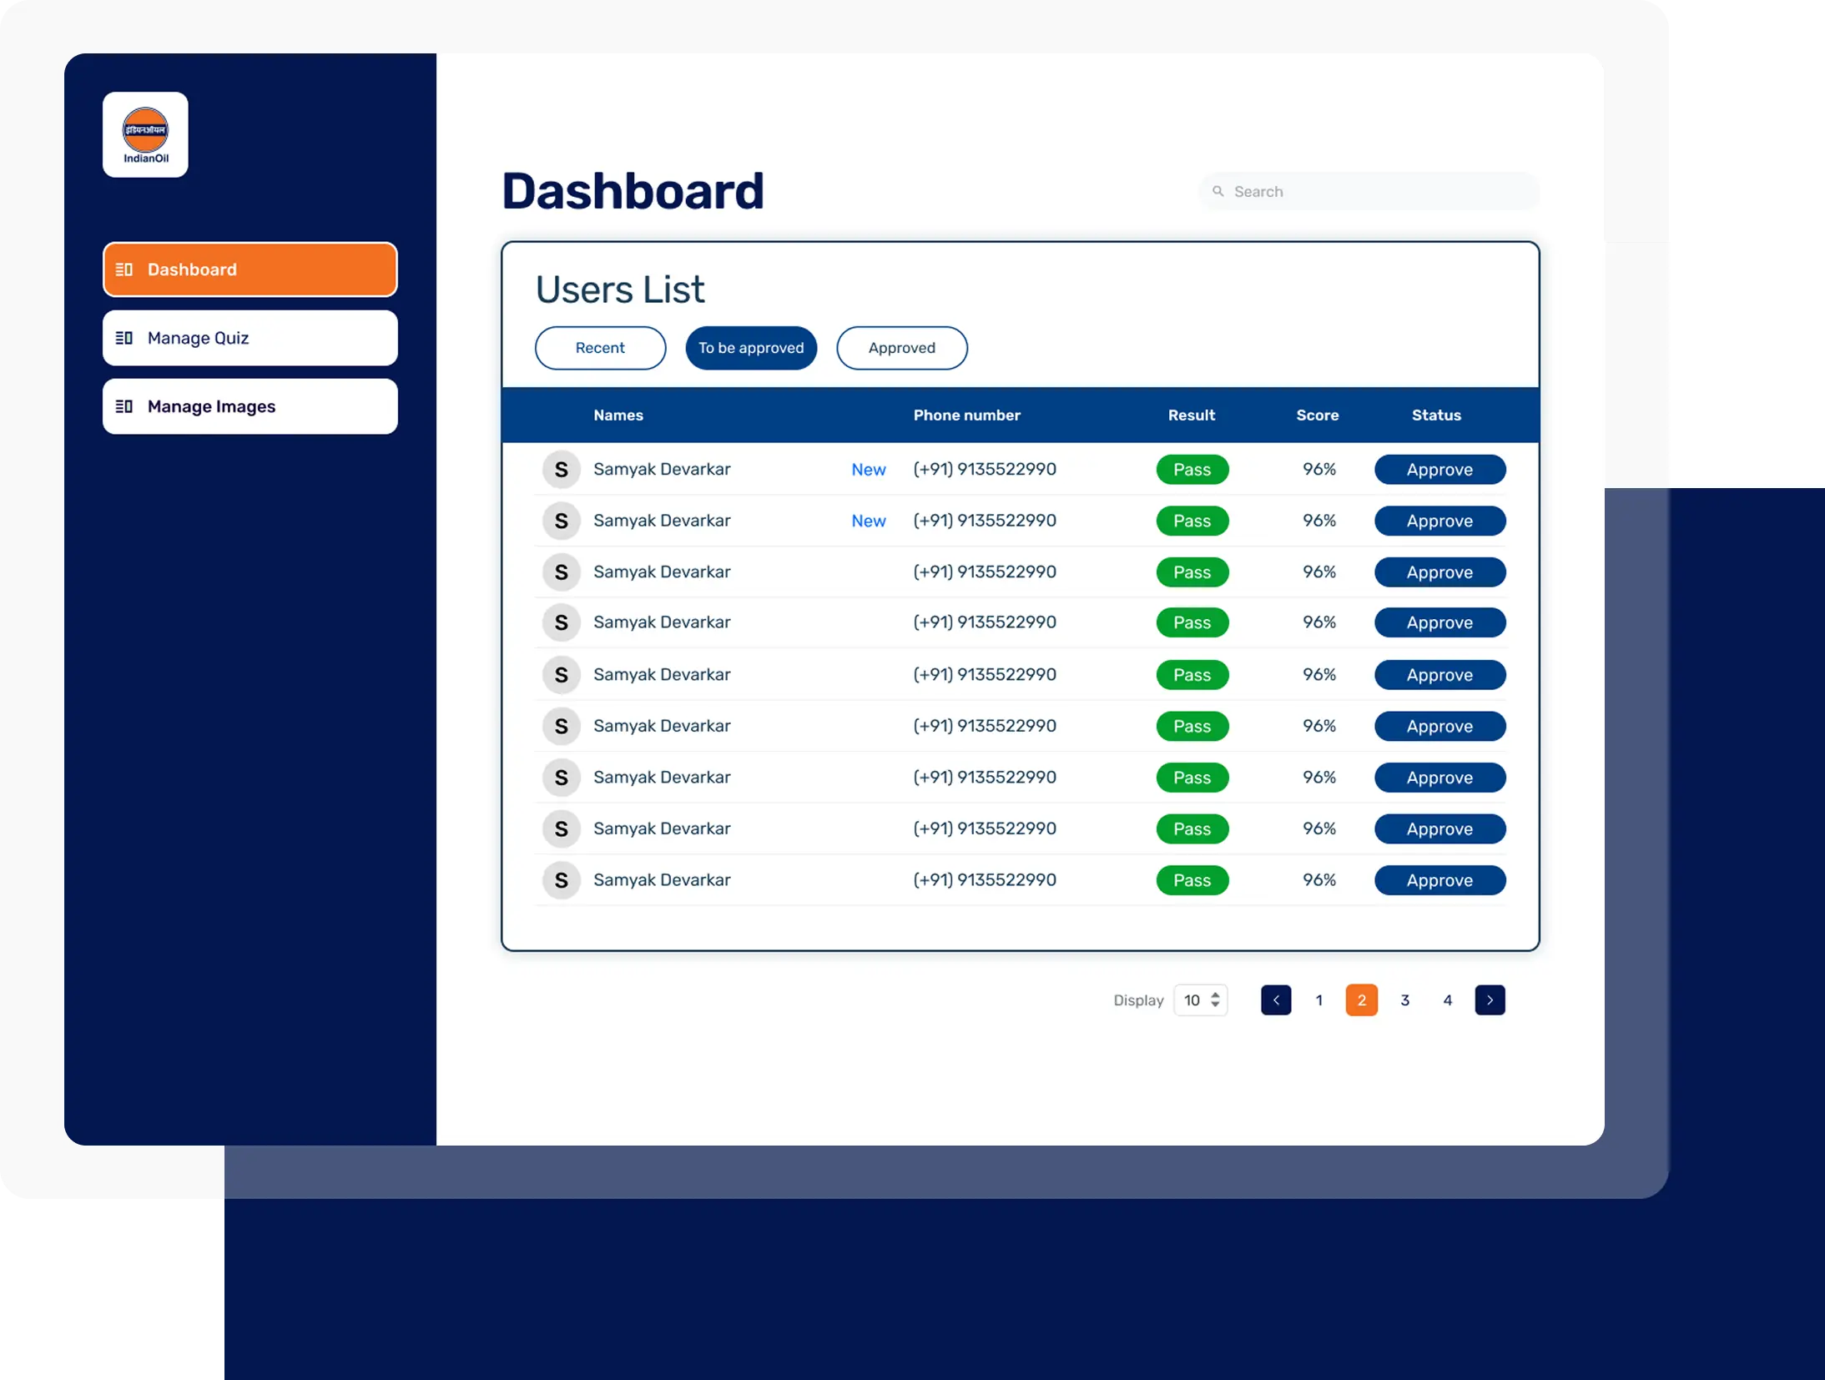Jump to page 4

1448,1000
